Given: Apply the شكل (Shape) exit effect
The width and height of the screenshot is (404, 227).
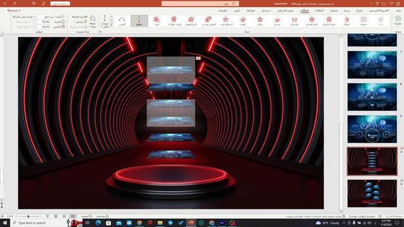Looking at the screenshot, I should tap(260, 21).
